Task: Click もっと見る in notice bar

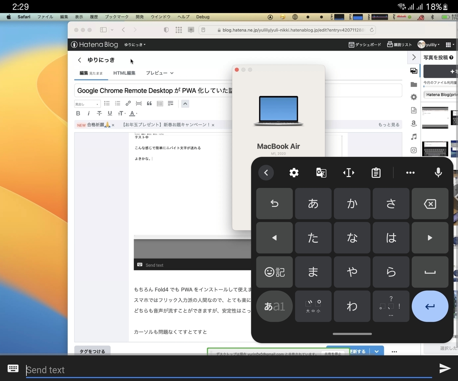Action: pyautogui.click(x=389, y=125)
